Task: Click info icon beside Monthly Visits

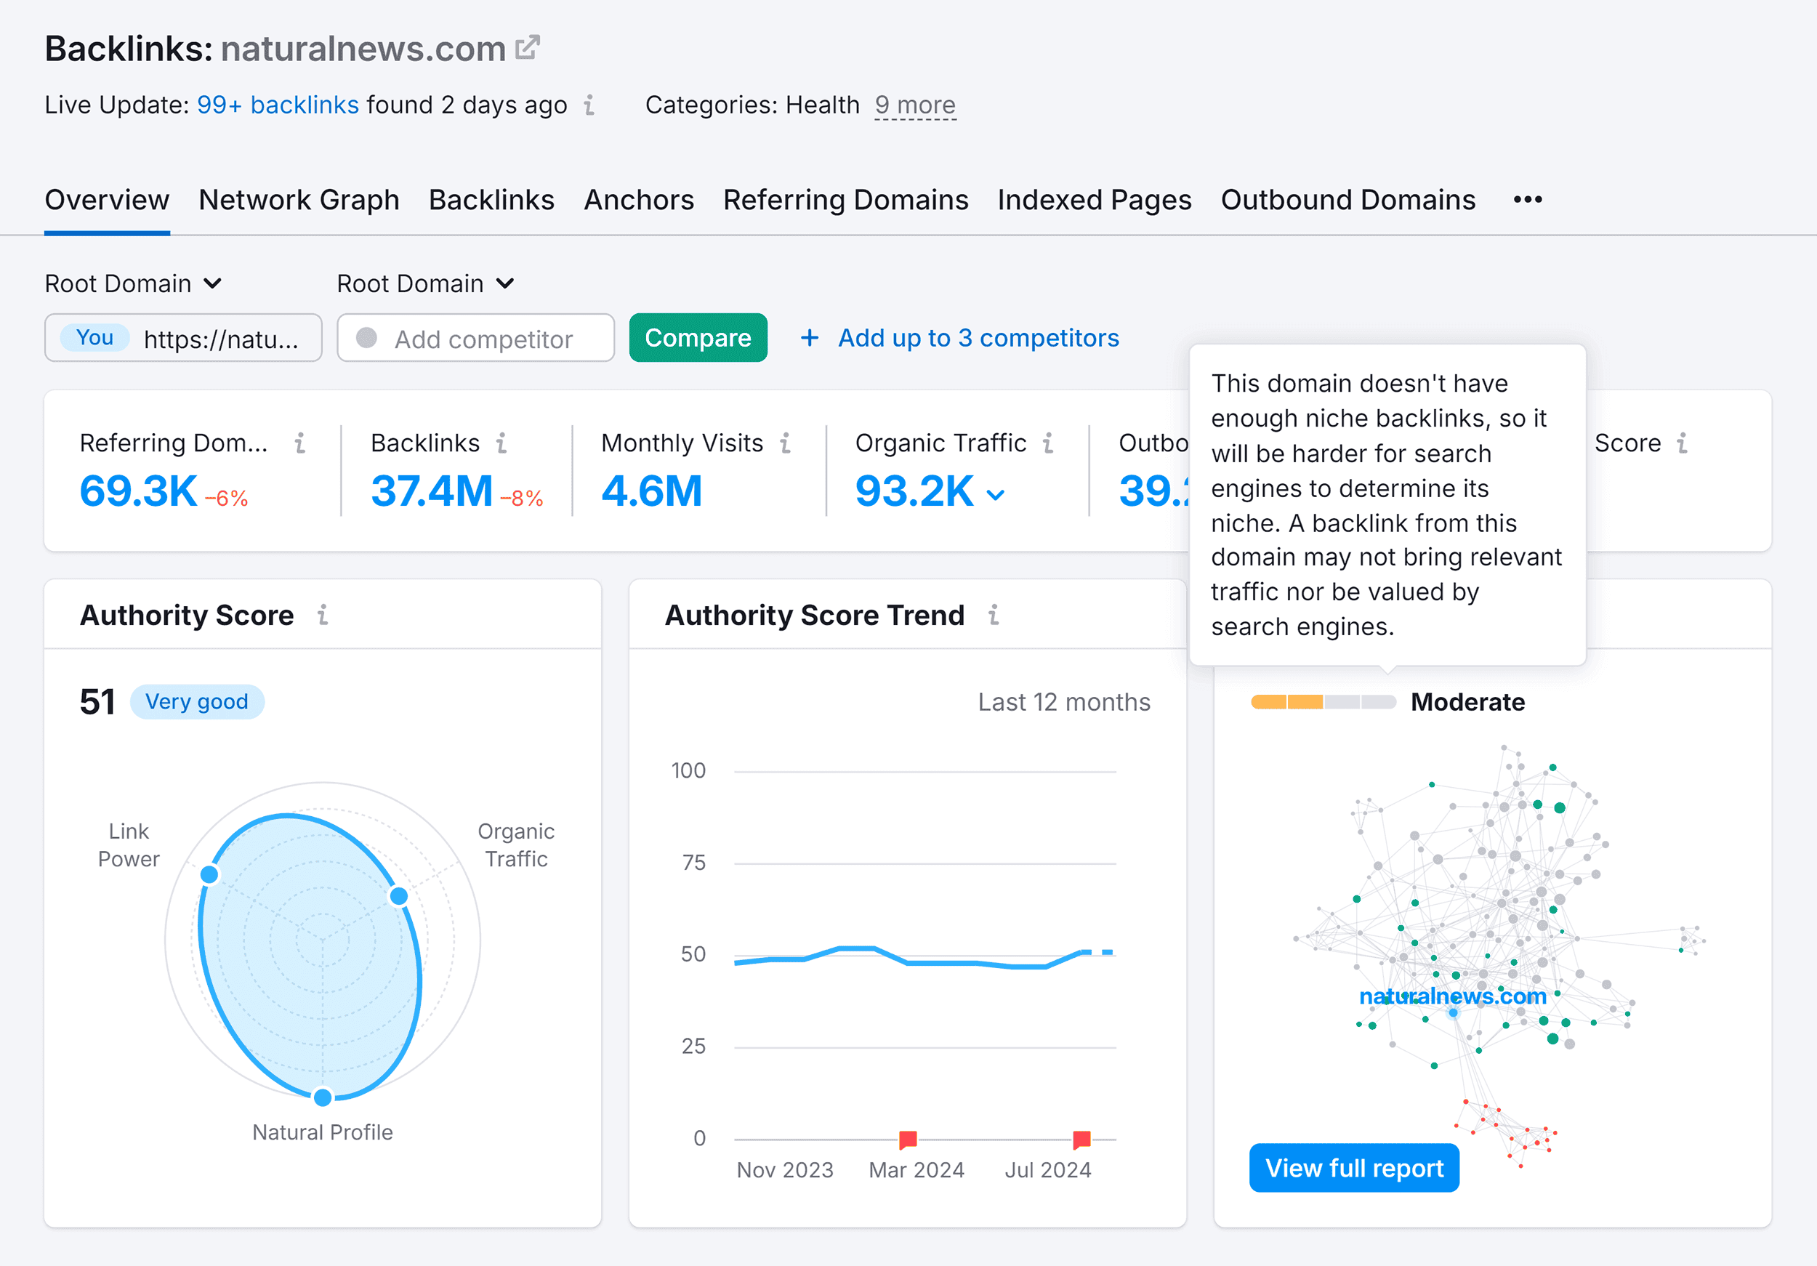Action: coord(785,443)
